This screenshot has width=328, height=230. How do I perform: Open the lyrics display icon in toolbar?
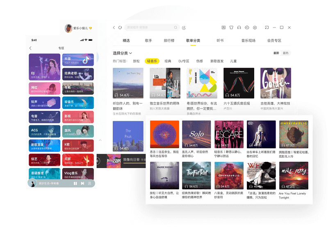[x=223, y=28]
